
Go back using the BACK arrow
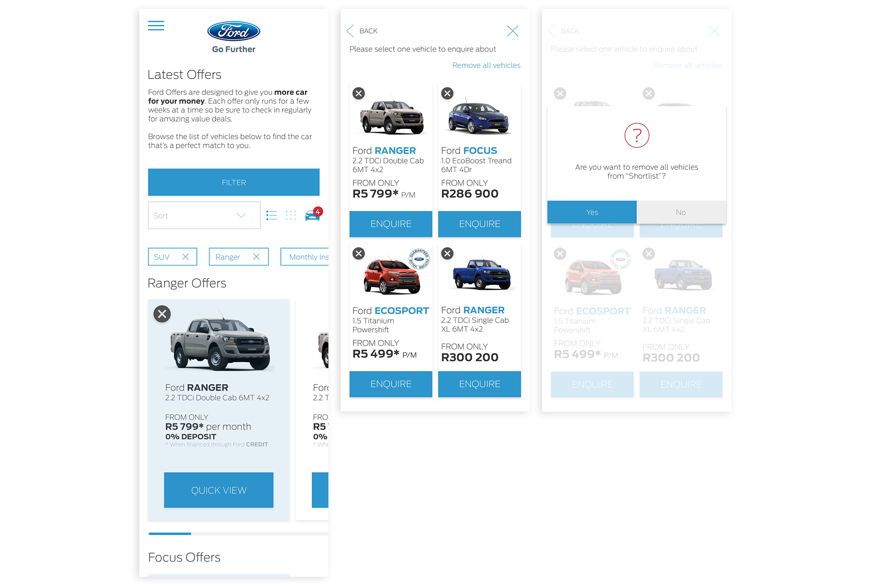point(362,31)
